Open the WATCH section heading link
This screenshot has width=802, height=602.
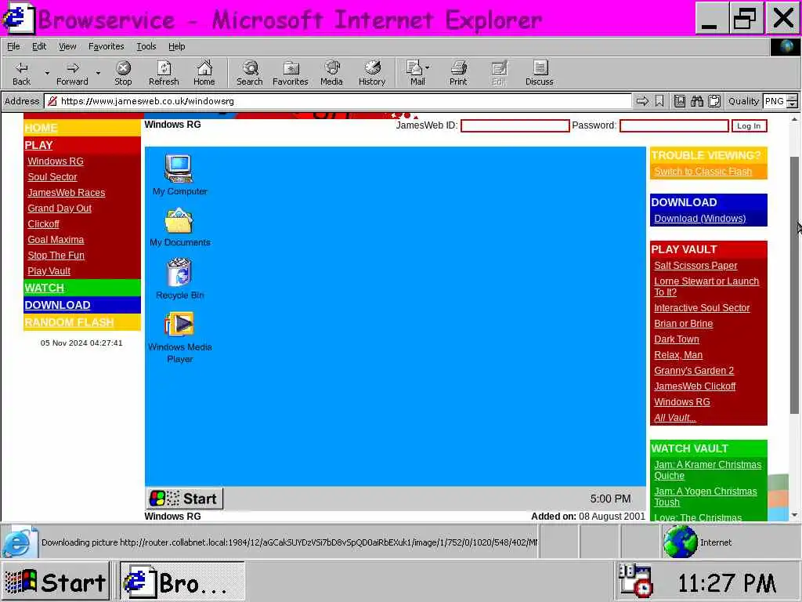click(x=44, y=288)
